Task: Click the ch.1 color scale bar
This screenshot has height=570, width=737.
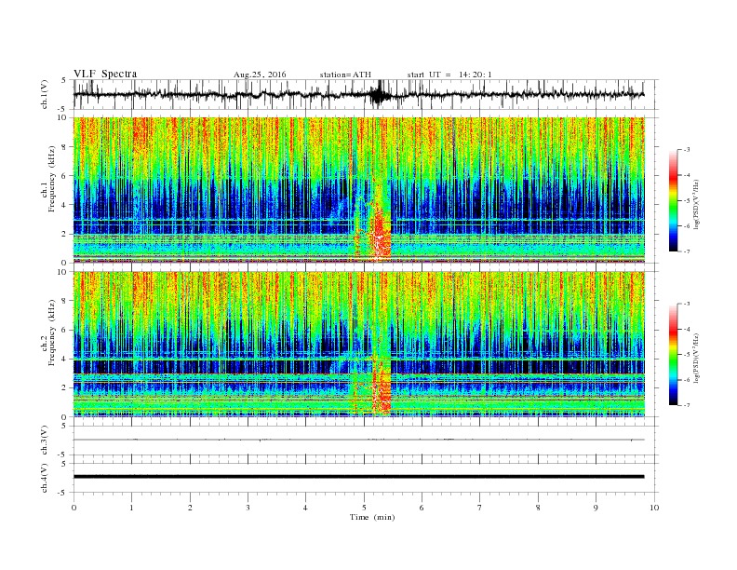Action: click(x=673, y=201)
